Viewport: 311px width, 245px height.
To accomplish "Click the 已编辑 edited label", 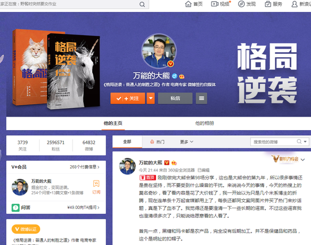I will 204,170.
